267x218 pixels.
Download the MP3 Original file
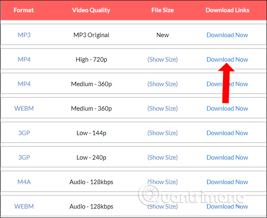click(227, 35)
